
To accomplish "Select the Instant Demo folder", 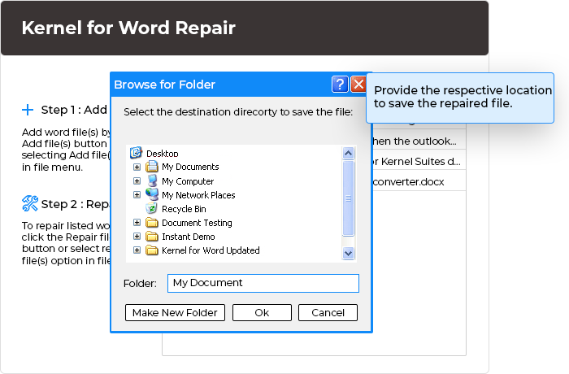I will point(189,237).
